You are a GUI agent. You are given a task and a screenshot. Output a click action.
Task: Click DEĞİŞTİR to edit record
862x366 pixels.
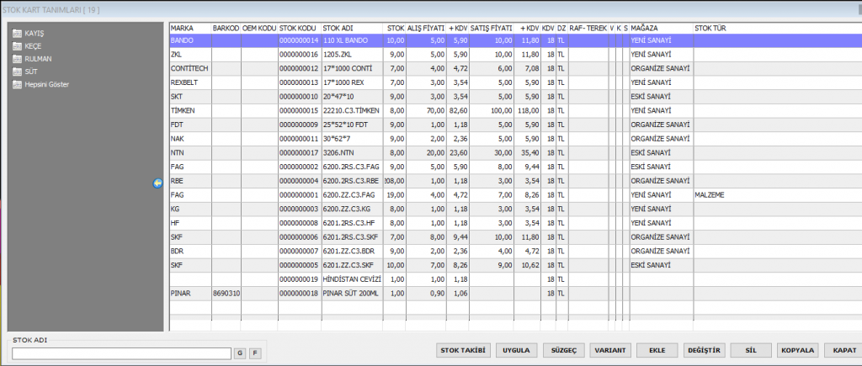[705, 349]
